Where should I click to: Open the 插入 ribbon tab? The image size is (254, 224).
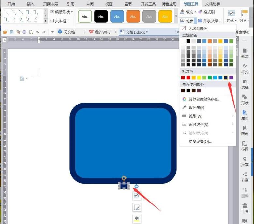[30, 4]
